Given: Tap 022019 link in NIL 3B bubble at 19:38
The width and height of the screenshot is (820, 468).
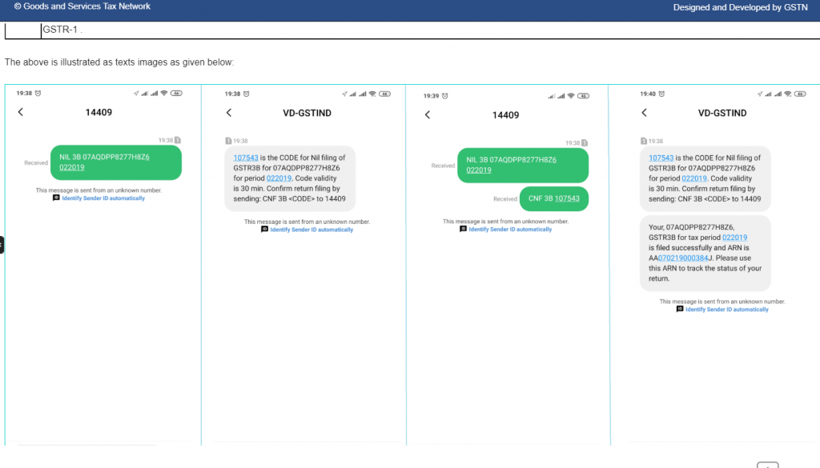Looking at the screenshot, I should coord(71,167).
